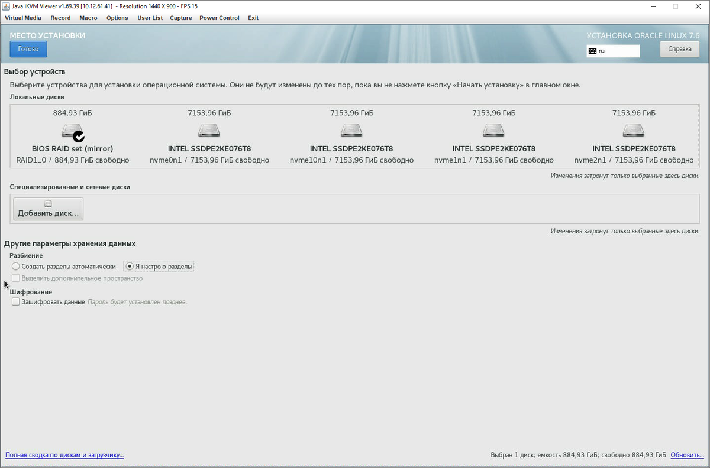Viewport: 710px width, 468px height.
Task: Select the BIOS RAID set (mirror) disk
Action: (x=72, y=131)
